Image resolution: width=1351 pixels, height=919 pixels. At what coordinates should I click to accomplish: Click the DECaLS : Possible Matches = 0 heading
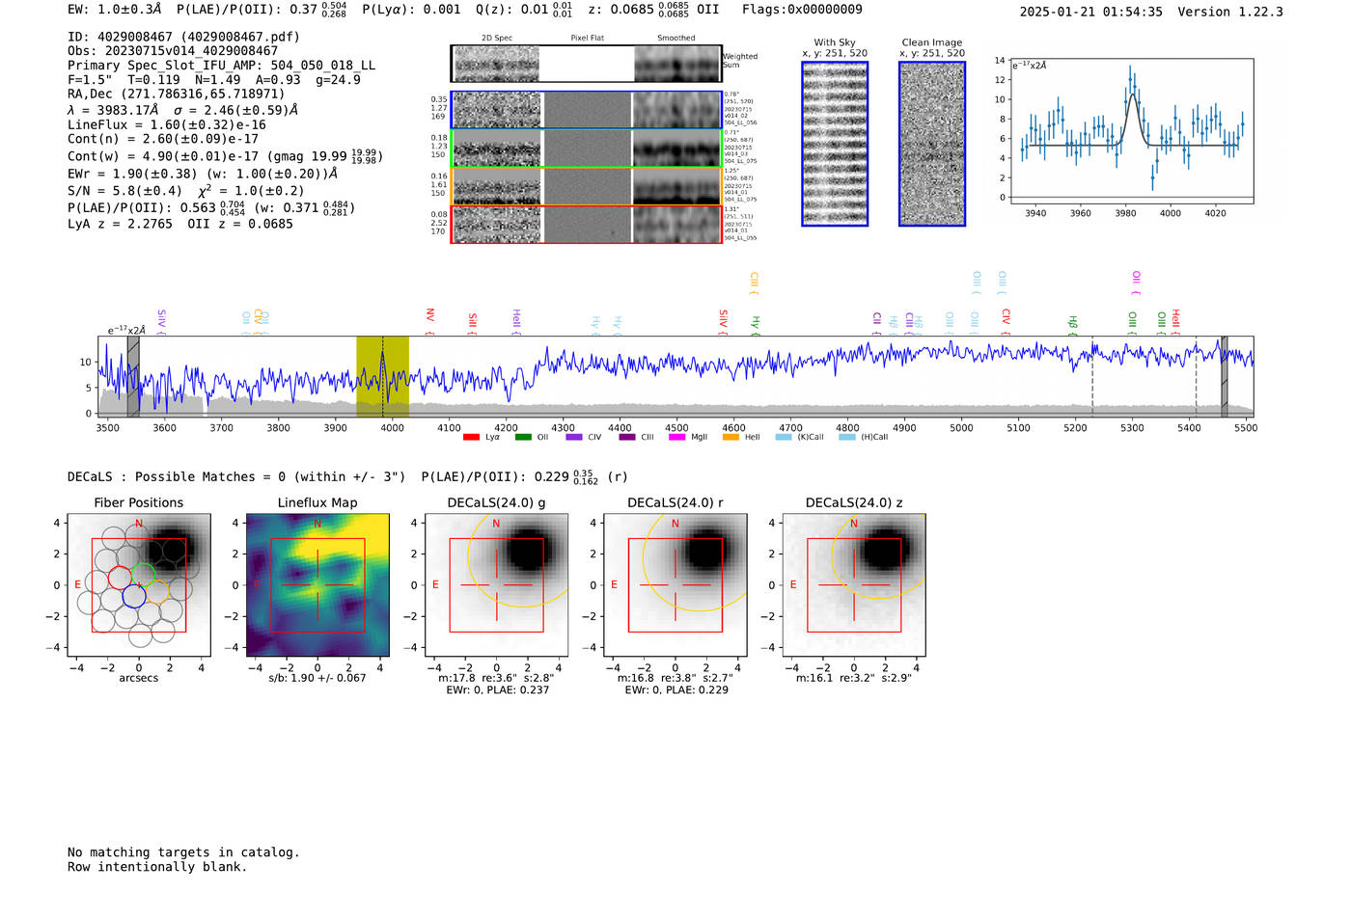[236, 476]
